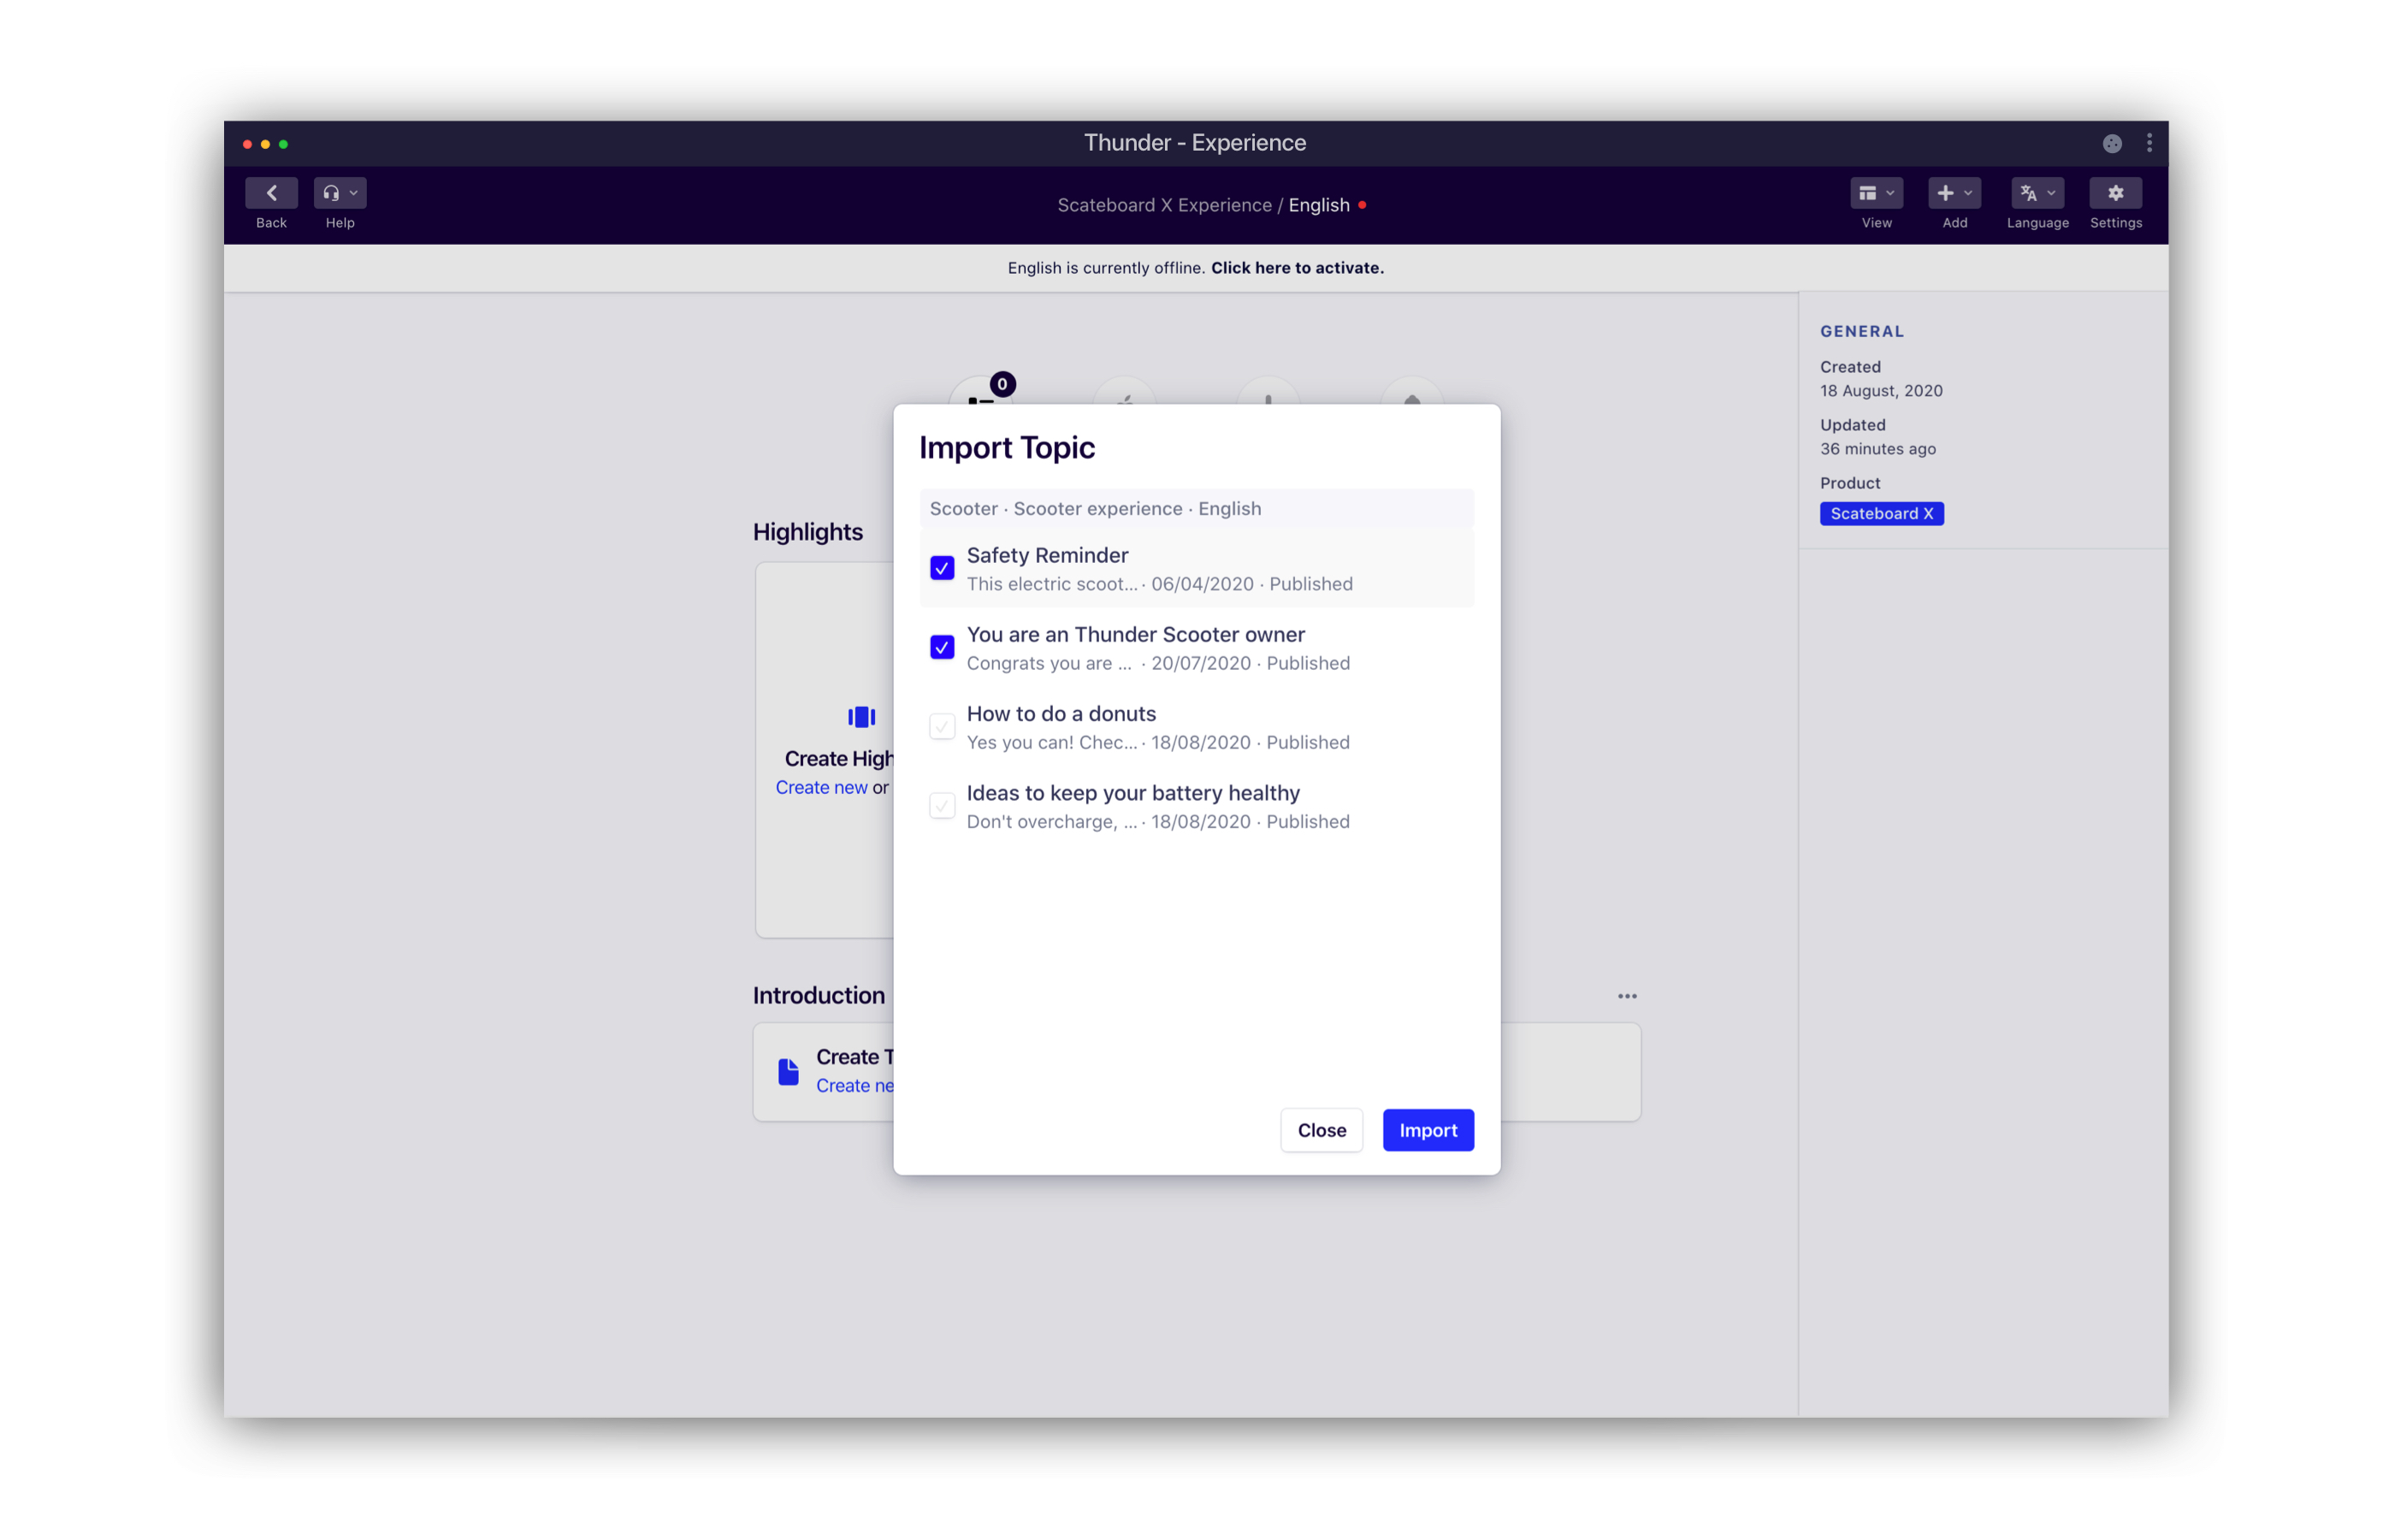Click the Import button

[1427, 1130]
